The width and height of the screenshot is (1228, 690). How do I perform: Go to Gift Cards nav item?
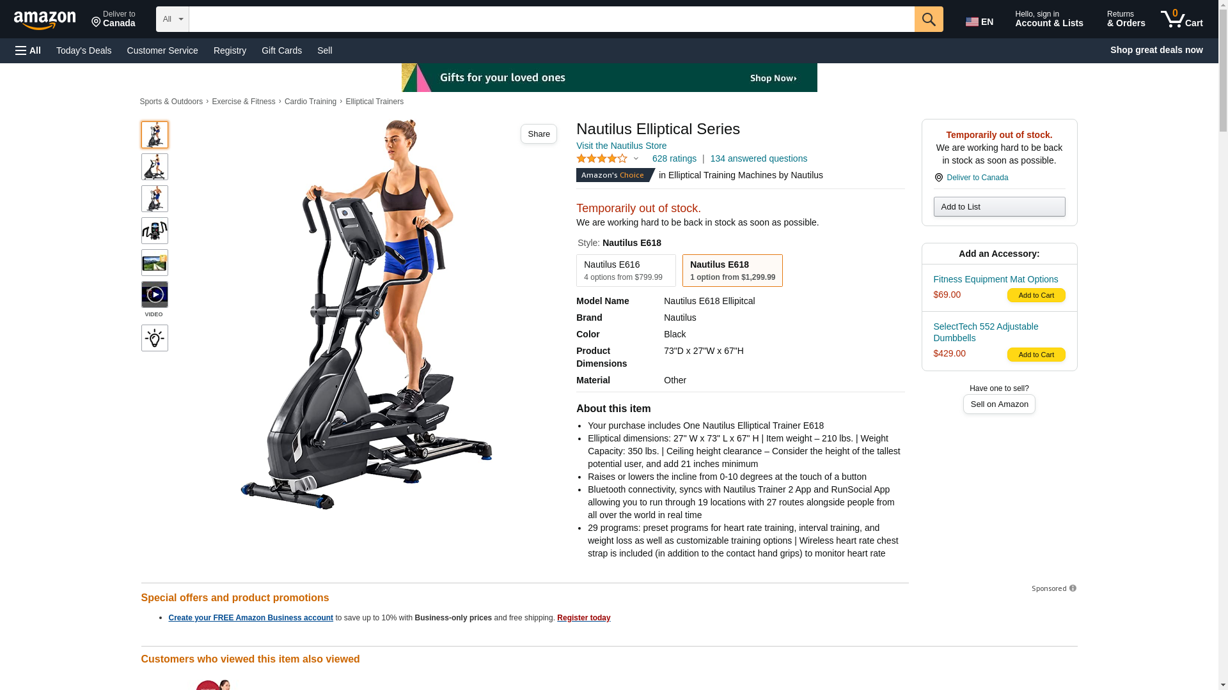tap(281, 50)
